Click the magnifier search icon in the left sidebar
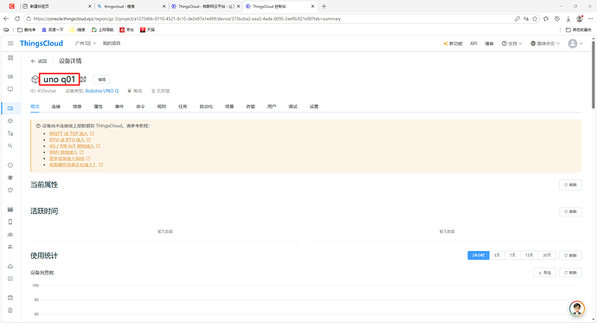This screenshot has height=323, width=597. click(10, 145)
